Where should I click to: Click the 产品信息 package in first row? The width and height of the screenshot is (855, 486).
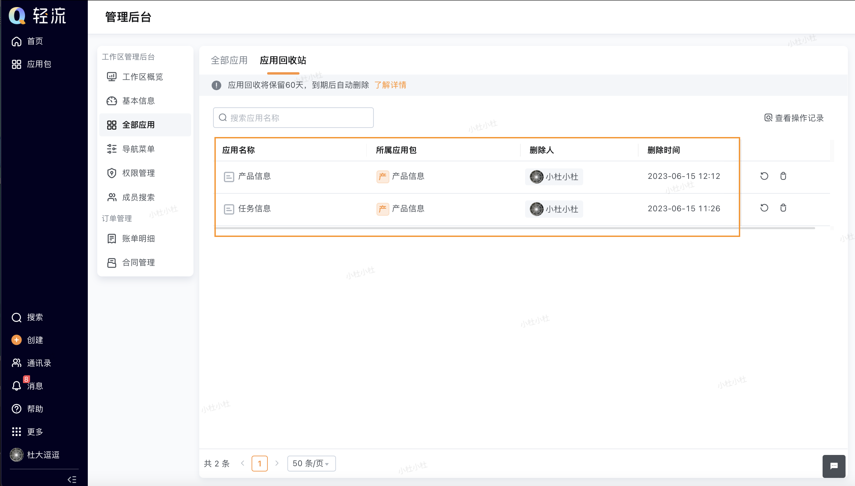(400, 176)
